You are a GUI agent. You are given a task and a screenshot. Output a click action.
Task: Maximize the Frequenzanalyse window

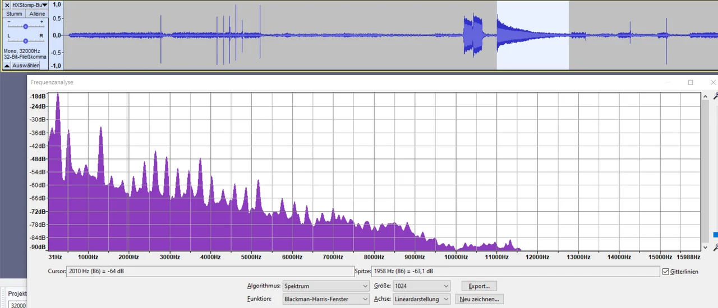(691, 82)
